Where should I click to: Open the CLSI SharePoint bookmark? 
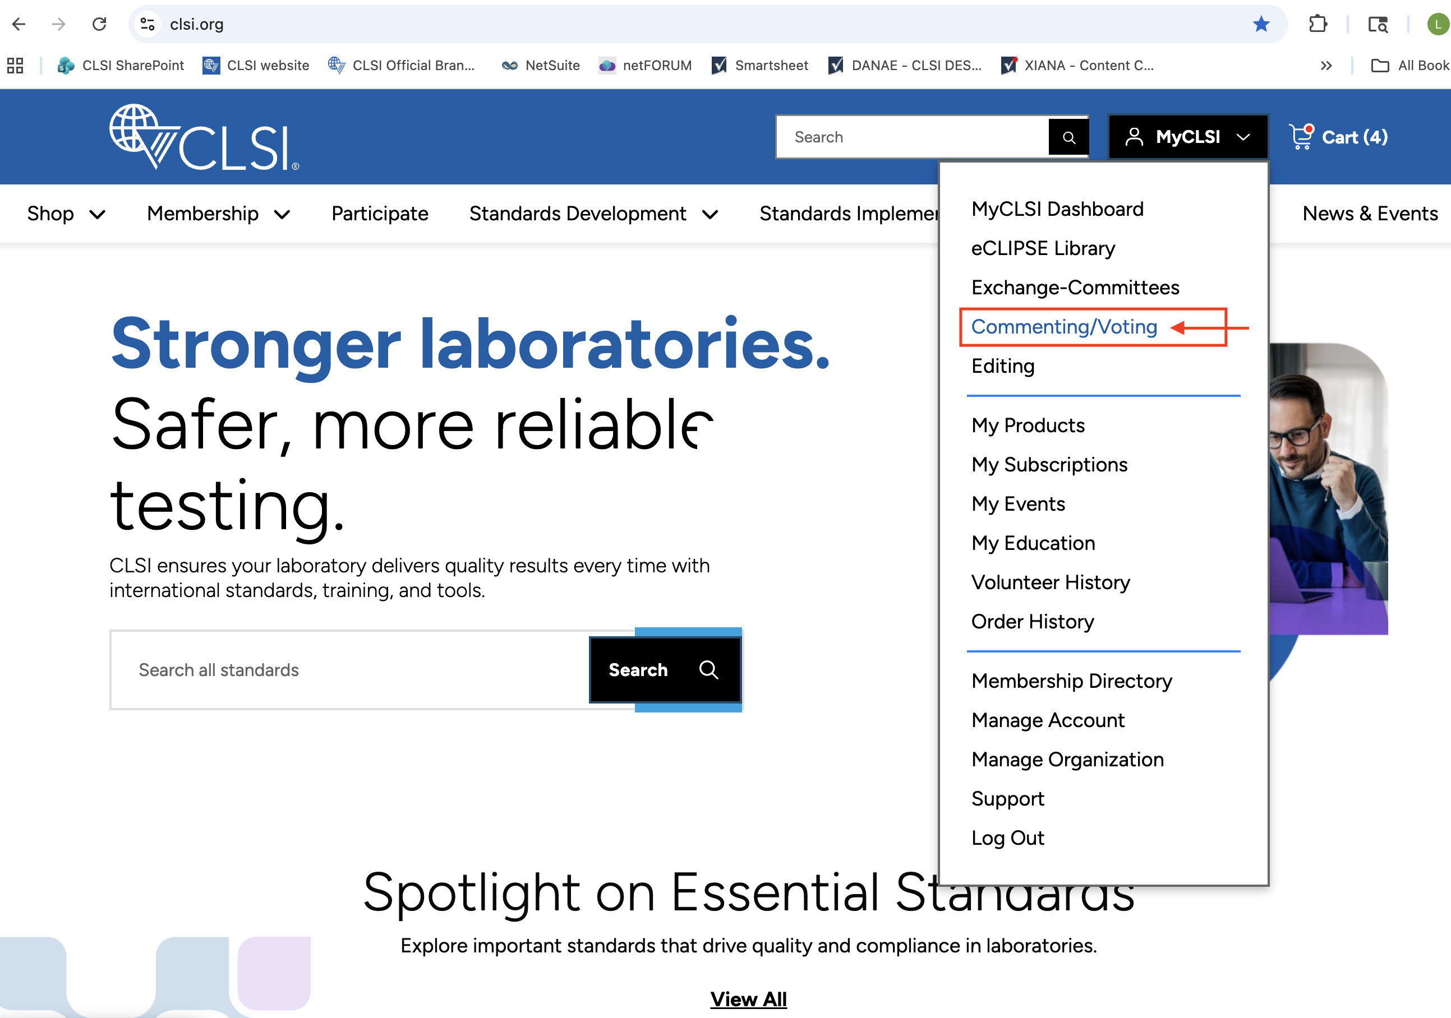tap(121, 65)
